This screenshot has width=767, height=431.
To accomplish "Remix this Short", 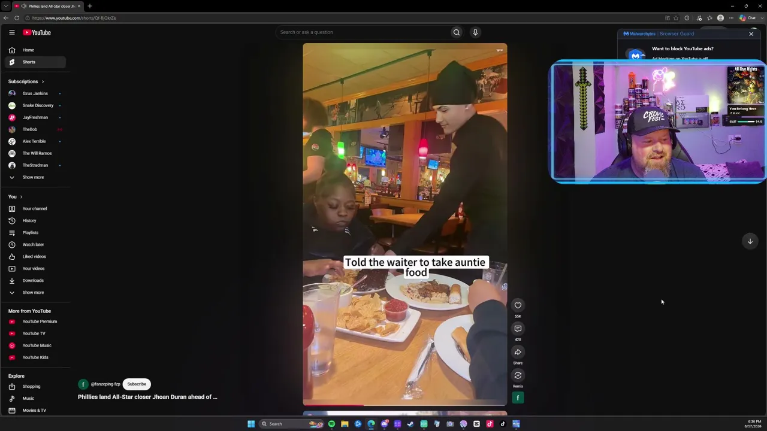I will coord(518,375).
